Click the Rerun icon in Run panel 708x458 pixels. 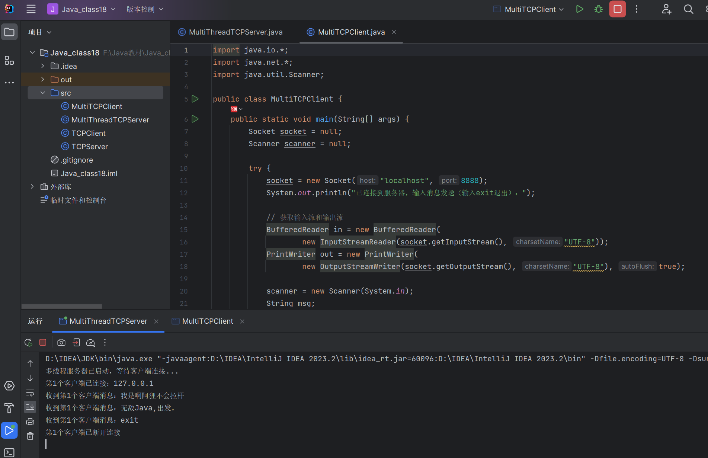tap(28, 342)
